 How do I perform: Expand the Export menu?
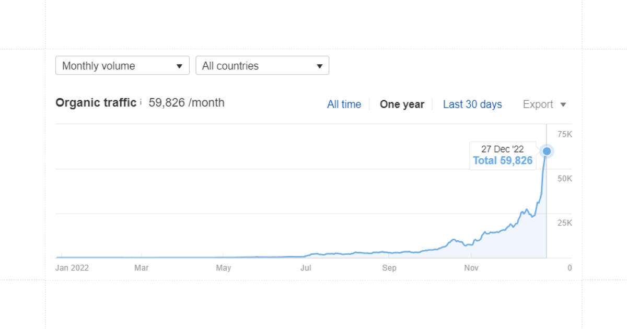(544, 104)
